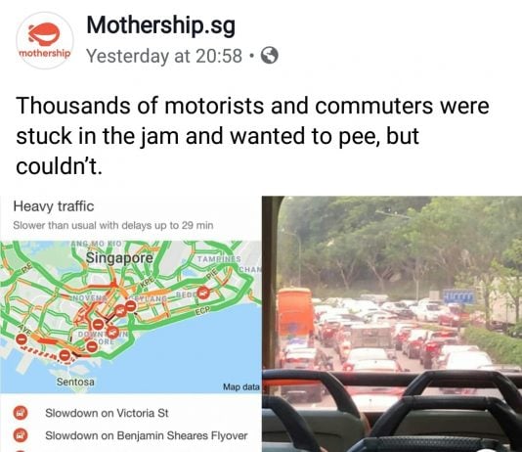
Task: Open the traffic jam photo from bus
Action: (392, 324)
